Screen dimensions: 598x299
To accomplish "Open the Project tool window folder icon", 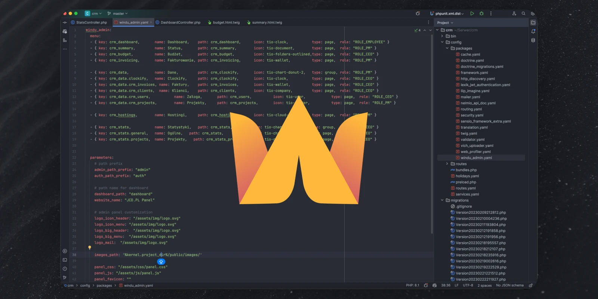I will click(x=533, y=22).
